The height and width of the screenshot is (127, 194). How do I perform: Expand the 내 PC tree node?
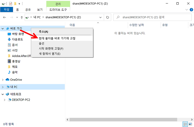pos(3,87)
